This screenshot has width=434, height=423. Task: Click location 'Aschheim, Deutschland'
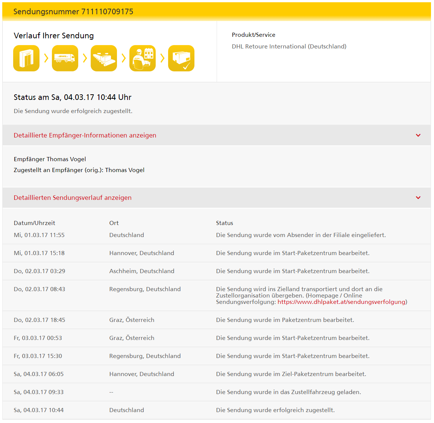[x=142, y=271]
